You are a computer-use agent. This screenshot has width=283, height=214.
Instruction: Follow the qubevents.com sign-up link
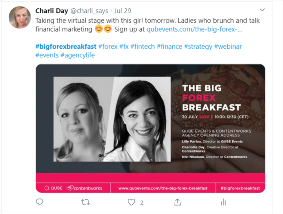tap(194, 29)
